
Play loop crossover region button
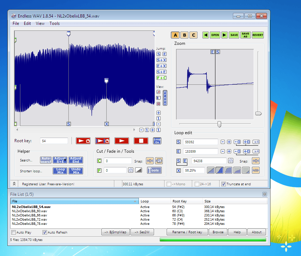[x=102, y=141]
